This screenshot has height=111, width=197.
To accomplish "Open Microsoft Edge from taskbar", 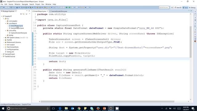I will point(60,108).
